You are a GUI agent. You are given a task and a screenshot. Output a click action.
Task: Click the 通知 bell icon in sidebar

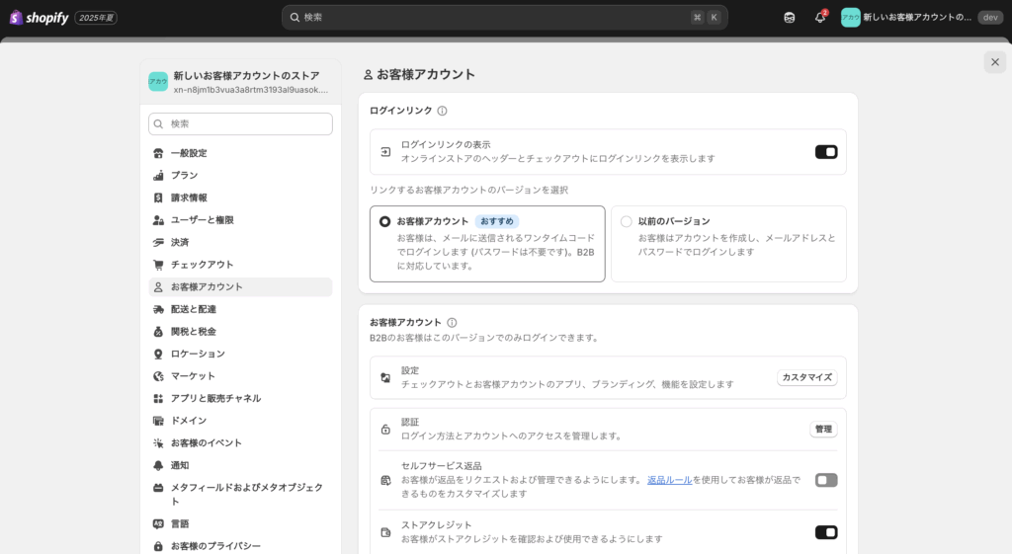tap(158, 465)
